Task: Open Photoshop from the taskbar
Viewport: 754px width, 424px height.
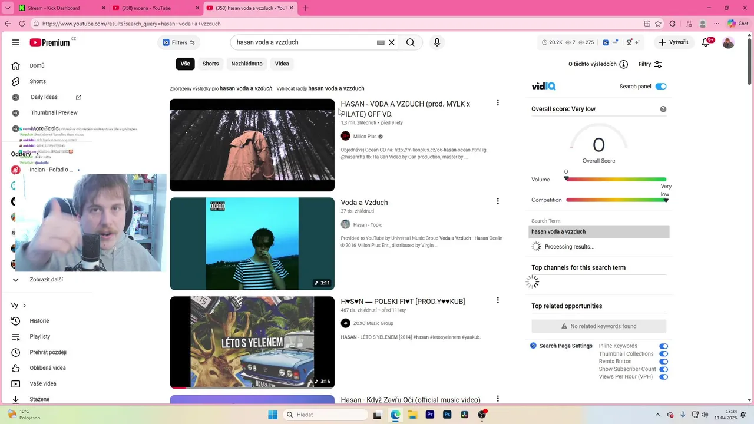Action: (x=447, y=415)
